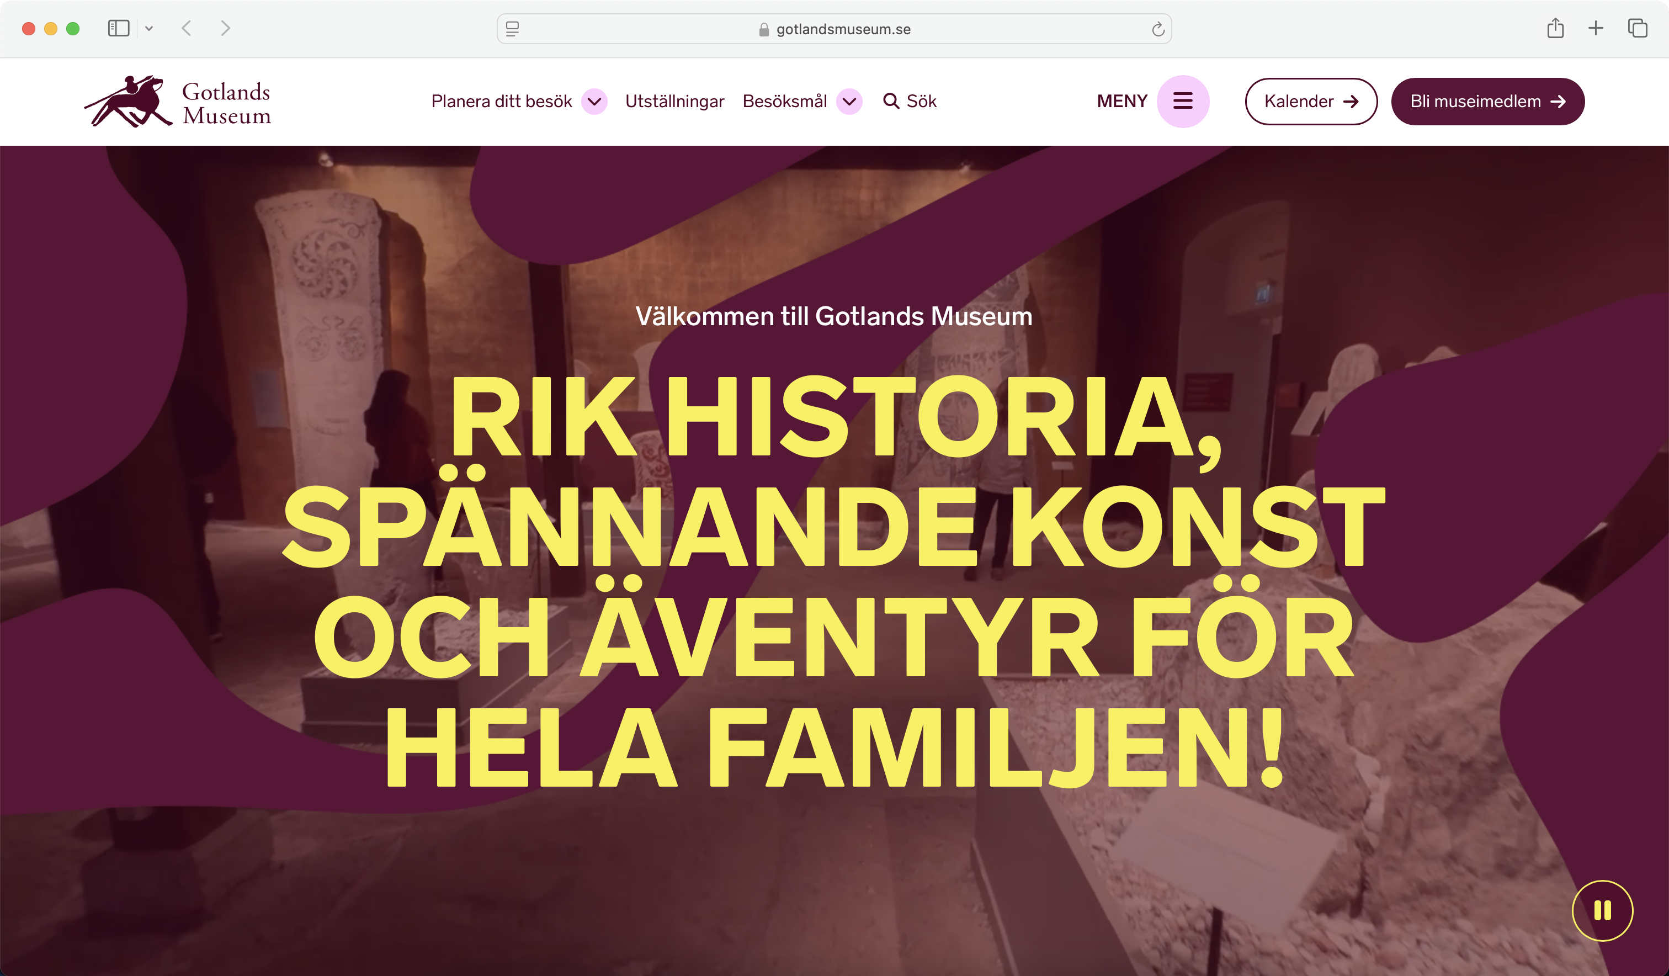Select the Planera ditt besök menu item

501,102
